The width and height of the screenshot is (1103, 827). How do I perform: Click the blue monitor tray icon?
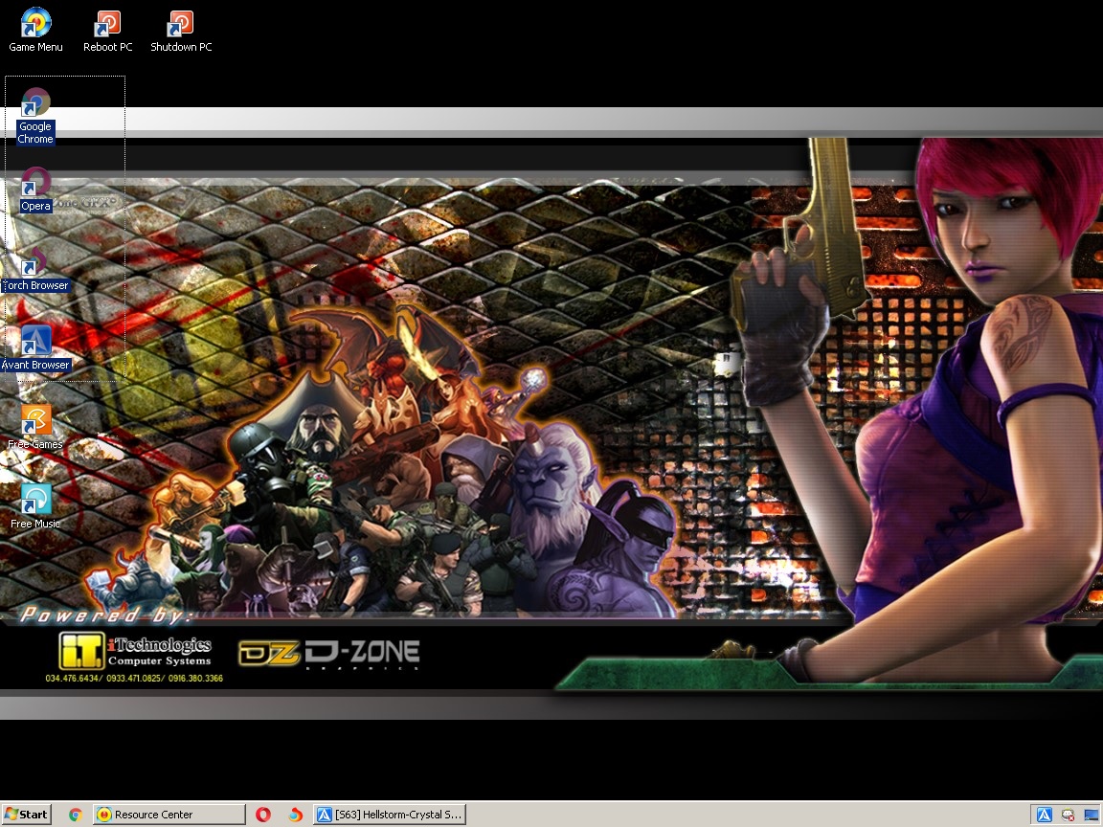pyautogui.click(x=1091, y=816)
